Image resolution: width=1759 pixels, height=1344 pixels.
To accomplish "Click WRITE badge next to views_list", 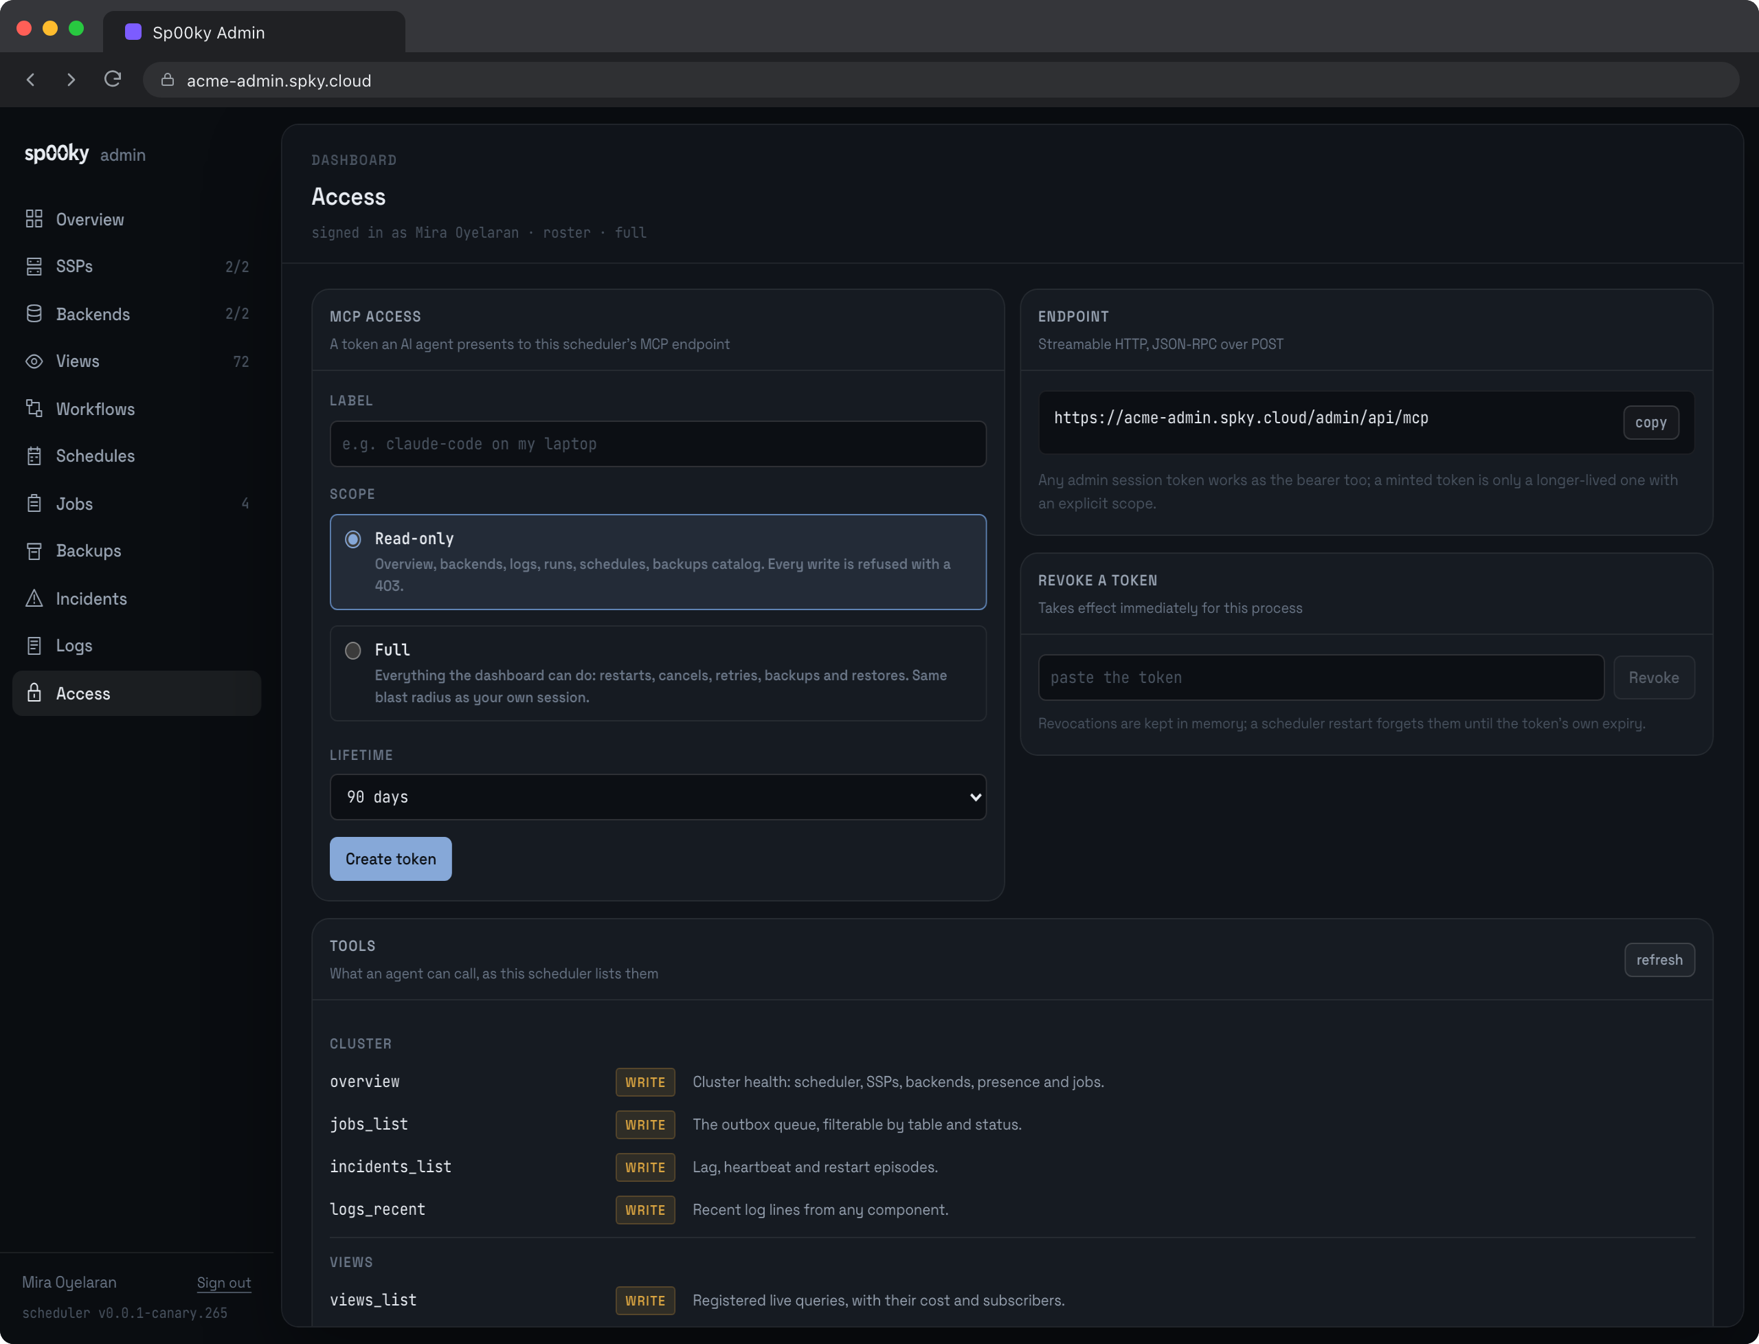I will (x=645, y=1301).
